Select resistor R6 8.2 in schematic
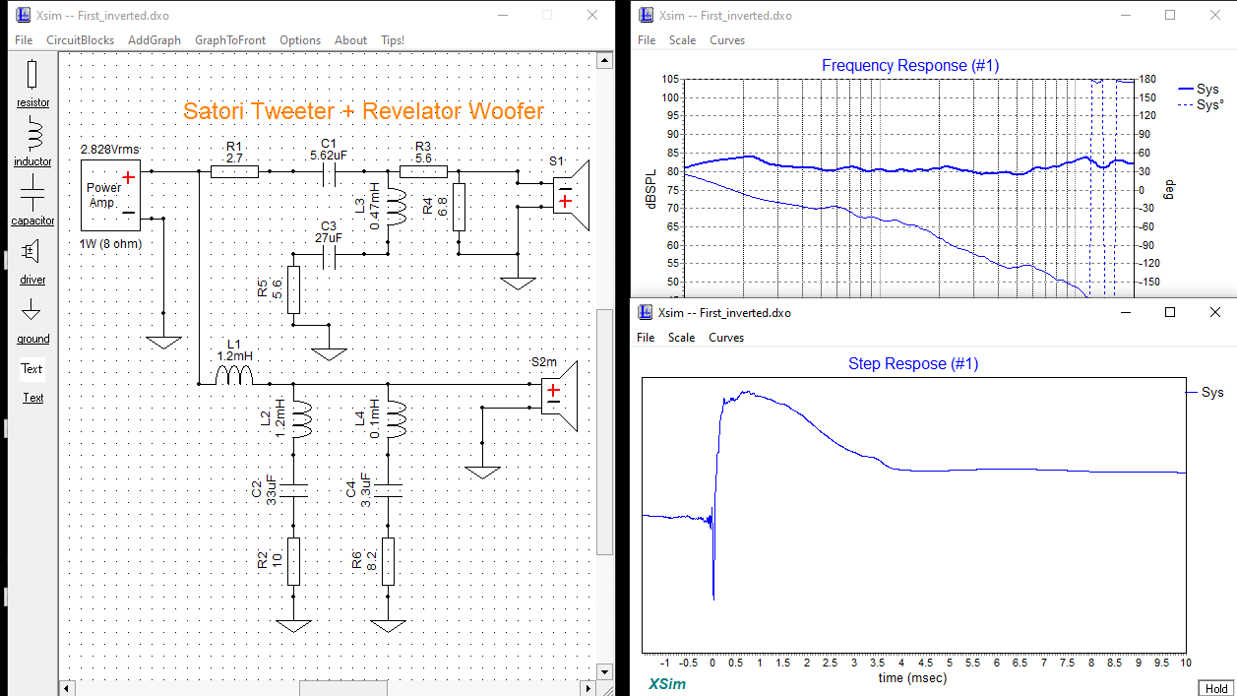1237x696 pixels. coord(389,561)
